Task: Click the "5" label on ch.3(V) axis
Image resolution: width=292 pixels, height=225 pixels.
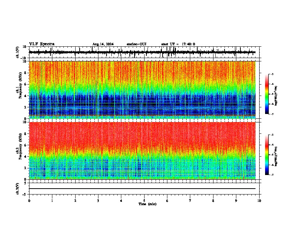Action: pyautogui.click(x=25, y=183)
